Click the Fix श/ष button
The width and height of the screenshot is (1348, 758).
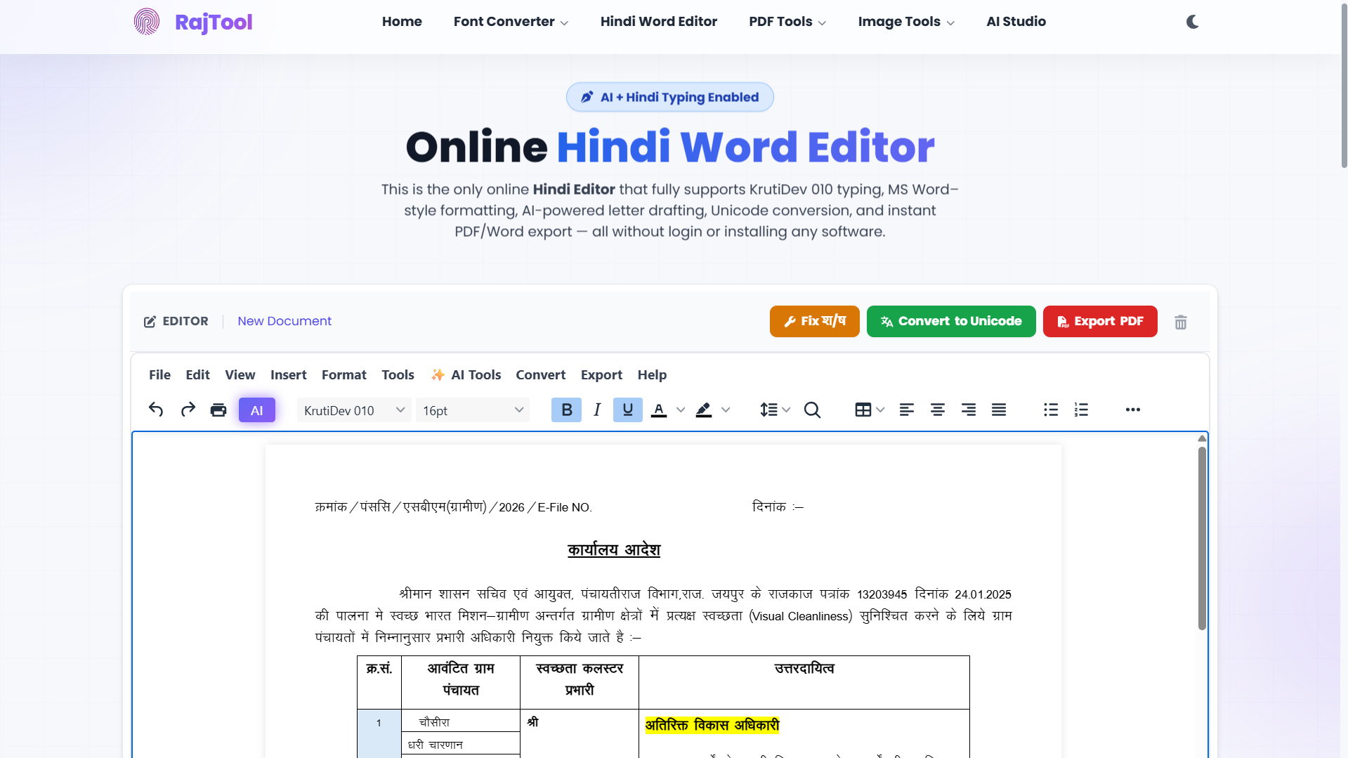[x=815, y=322]
